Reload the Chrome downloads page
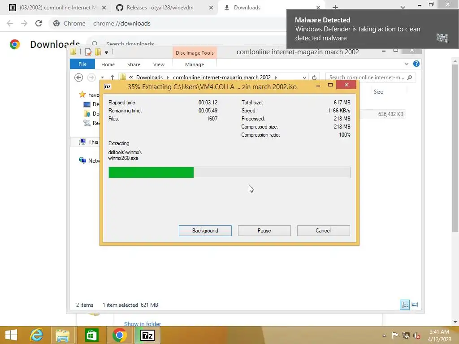459x344 pixels. 39,23
